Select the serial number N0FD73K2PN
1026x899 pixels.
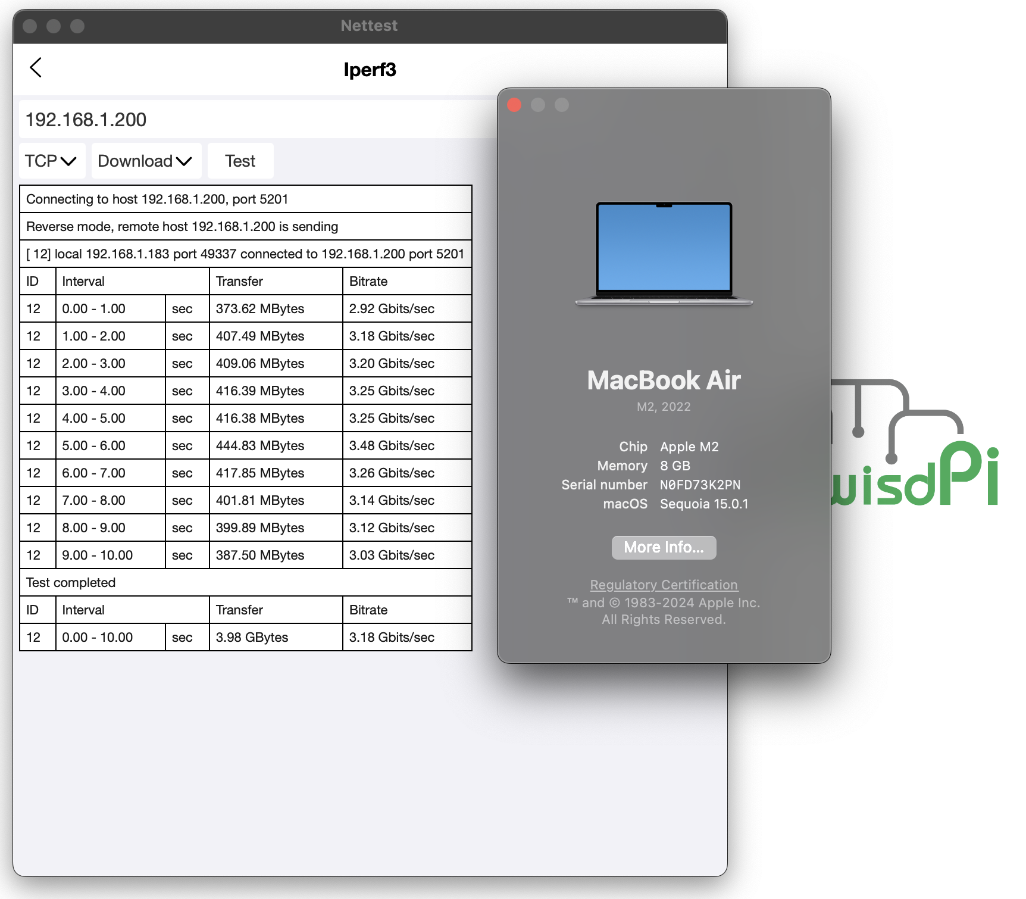pos(700,485)
